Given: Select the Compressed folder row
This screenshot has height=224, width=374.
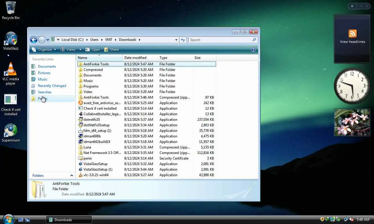Looking at the screenshot, I should tap(147, 70).
